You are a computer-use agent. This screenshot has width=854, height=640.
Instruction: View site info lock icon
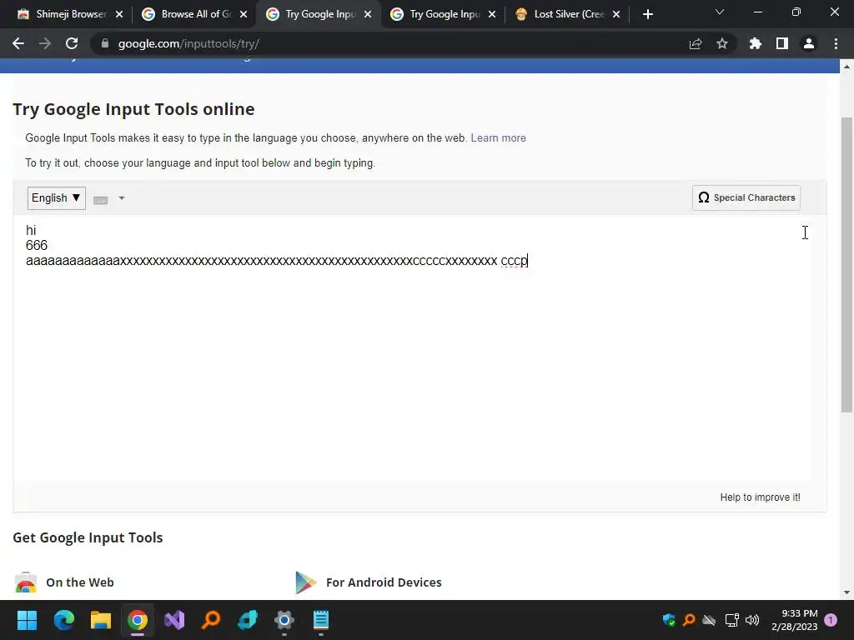[x=105, y=43]
